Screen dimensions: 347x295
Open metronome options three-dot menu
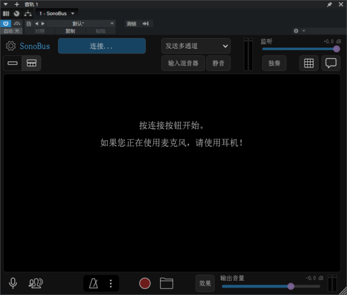click(111, 283)
